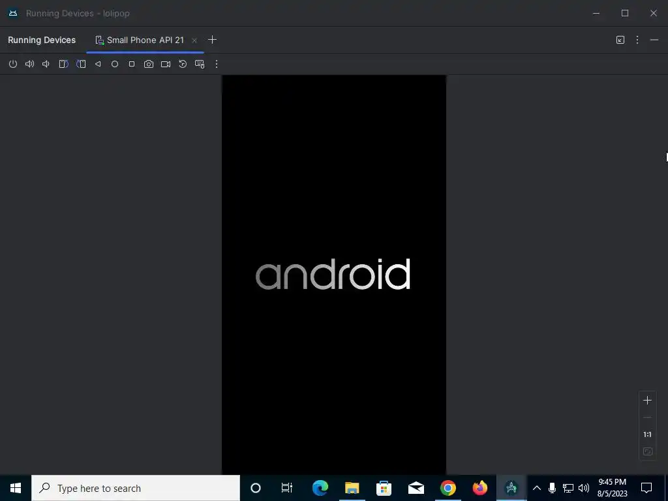
Task: Open the Snapshots icon in toolbar
Action: coord(183,64)
